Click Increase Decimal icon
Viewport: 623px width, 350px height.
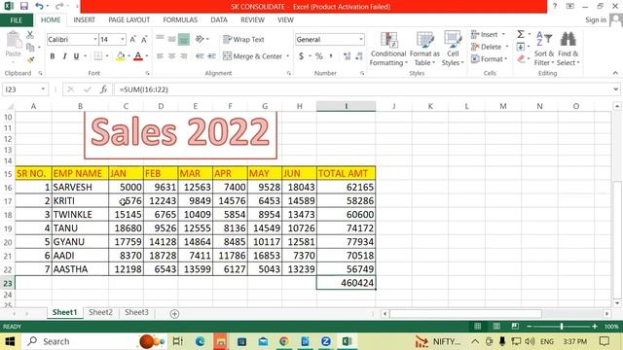(347, 56)
